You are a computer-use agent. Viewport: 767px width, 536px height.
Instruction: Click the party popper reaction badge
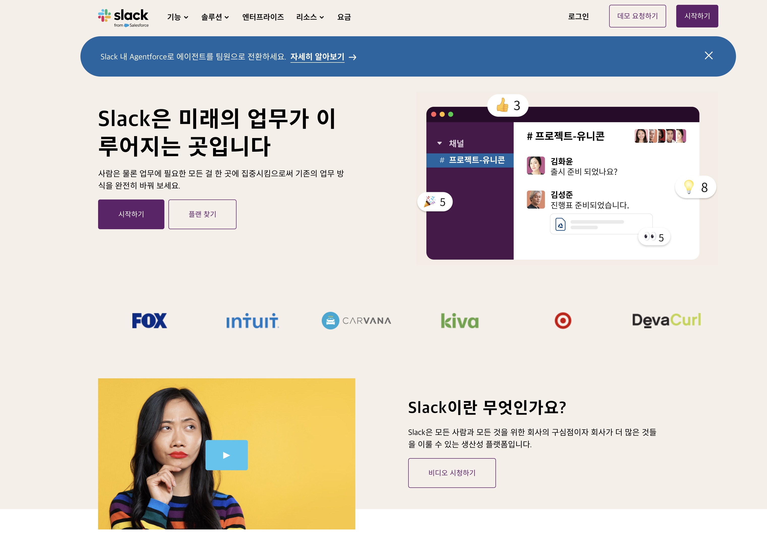pyautogui.click(x=435, y=202)
